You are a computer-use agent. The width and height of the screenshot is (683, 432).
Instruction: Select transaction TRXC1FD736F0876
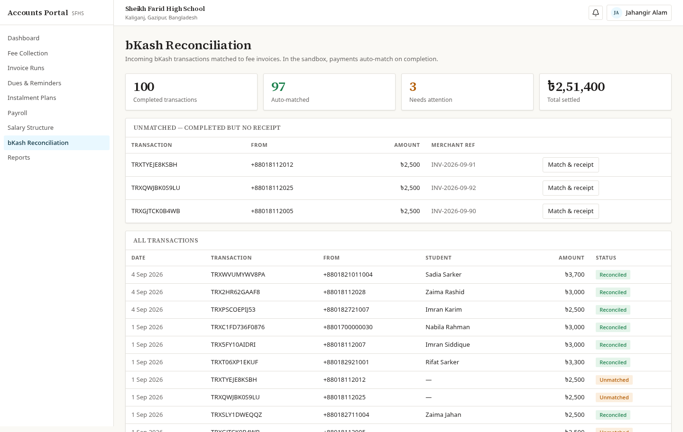pos(238,327)
